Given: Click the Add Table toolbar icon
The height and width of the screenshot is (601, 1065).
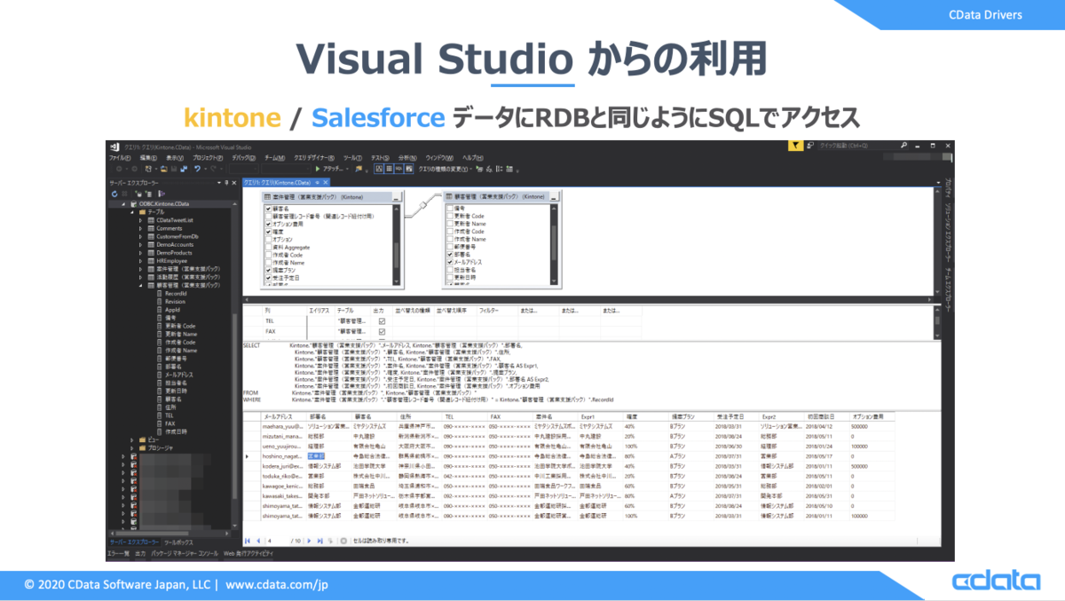Looking at the screenshot, I should point(509,169).
